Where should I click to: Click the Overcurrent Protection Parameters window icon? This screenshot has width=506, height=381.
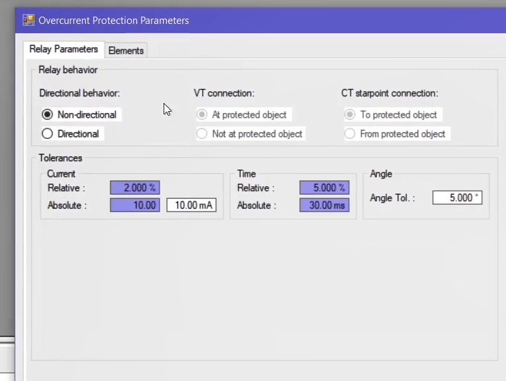(x=29, y=21)
